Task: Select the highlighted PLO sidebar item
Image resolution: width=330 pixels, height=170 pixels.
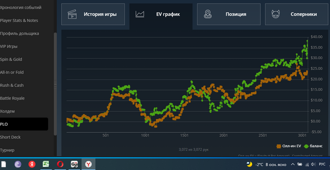Action: coord(24,124)
